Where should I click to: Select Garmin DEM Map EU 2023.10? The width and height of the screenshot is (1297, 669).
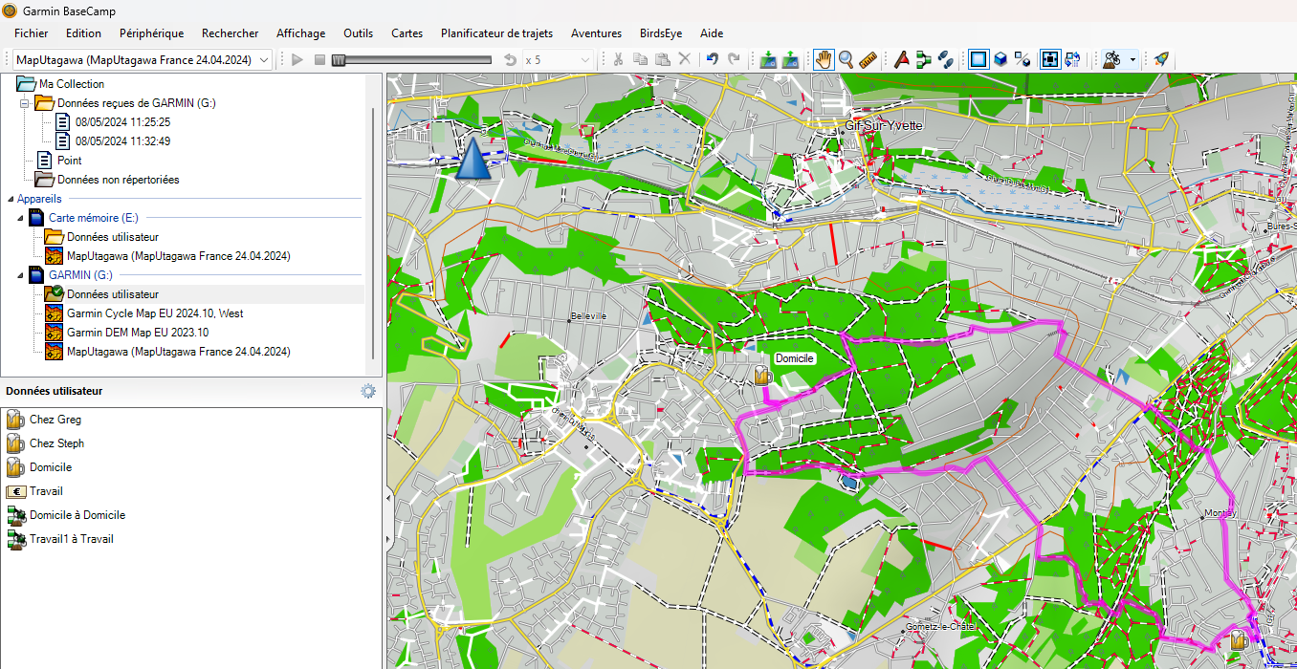point(138,333)
